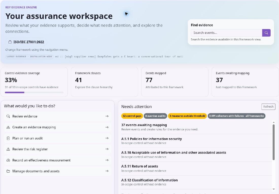Click the Needs attention list scrollbar thumb

[x=274, y=142]
